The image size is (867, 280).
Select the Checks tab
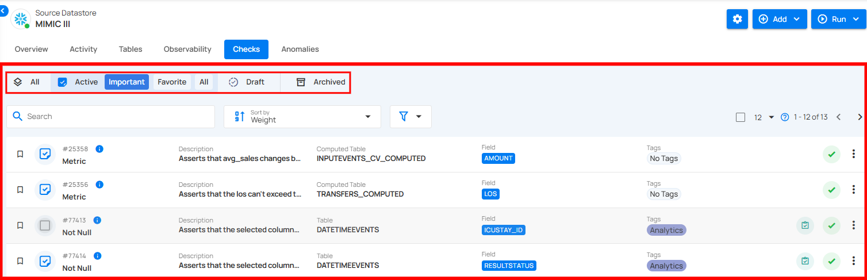coord(246,49)
